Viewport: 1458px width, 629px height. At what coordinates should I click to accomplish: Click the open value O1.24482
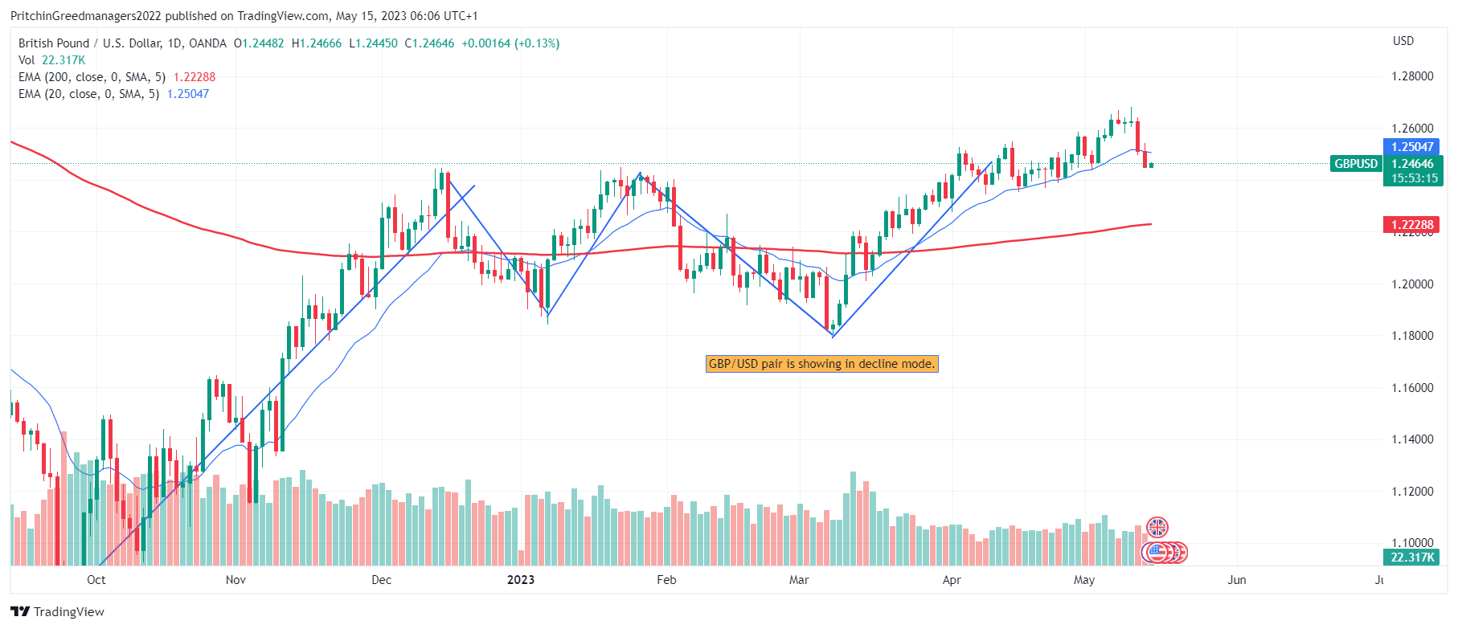pos(259,43)
